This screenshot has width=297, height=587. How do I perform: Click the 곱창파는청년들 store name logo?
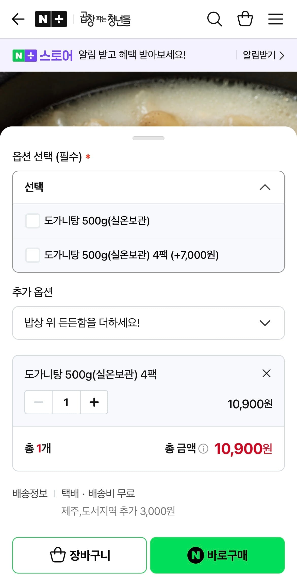106,19
